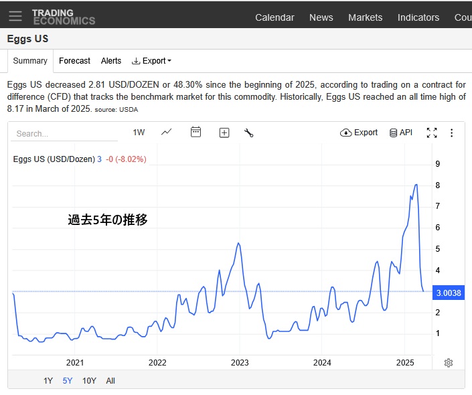Screen dimensions: 472x395
Task: Open the Calendar menu item
Action: (x=274, y=17)
